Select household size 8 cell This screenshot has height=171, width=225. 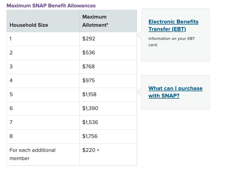tap(11, 136)
